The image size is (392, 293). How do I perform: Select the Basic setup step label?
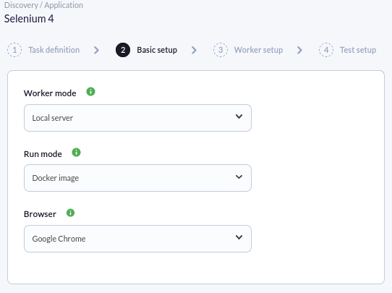tap(157, 50)
